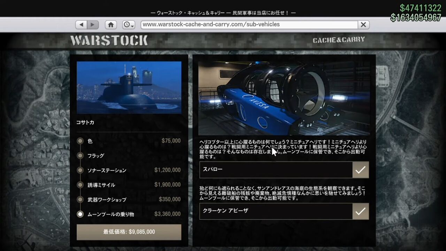Image resolution: width=446 pixels, height=251 pixels.
Task: Go back with the browser back arrow
Action: pos(82,25)
